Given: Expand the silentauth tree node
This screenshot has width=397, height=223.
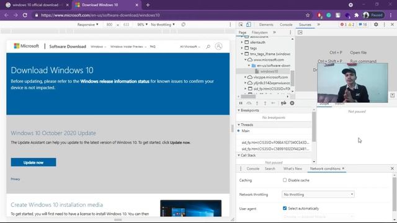Looking at the screenshot, I should 242,42.
